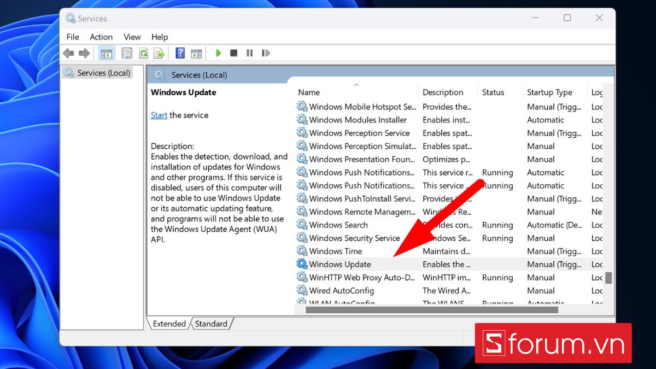Toggle Show/Hide Console Tree toolbar icon
Screen dimensions: 656x369
[x=106, y=53]
